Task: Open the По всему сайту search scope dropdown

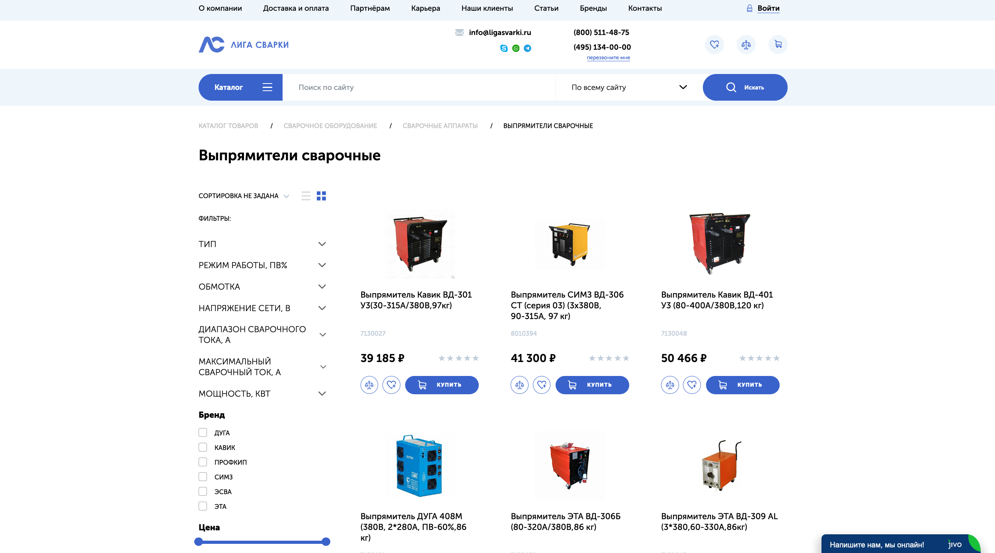Action: [x=629, y=88]
